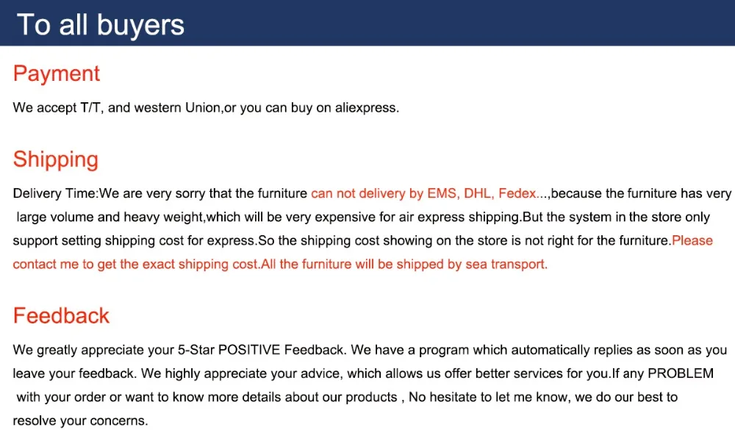The height and width of the screenshot is (430, 735).
Task: Click the "T/T" payment method text
Action: (x=90, y=107)
